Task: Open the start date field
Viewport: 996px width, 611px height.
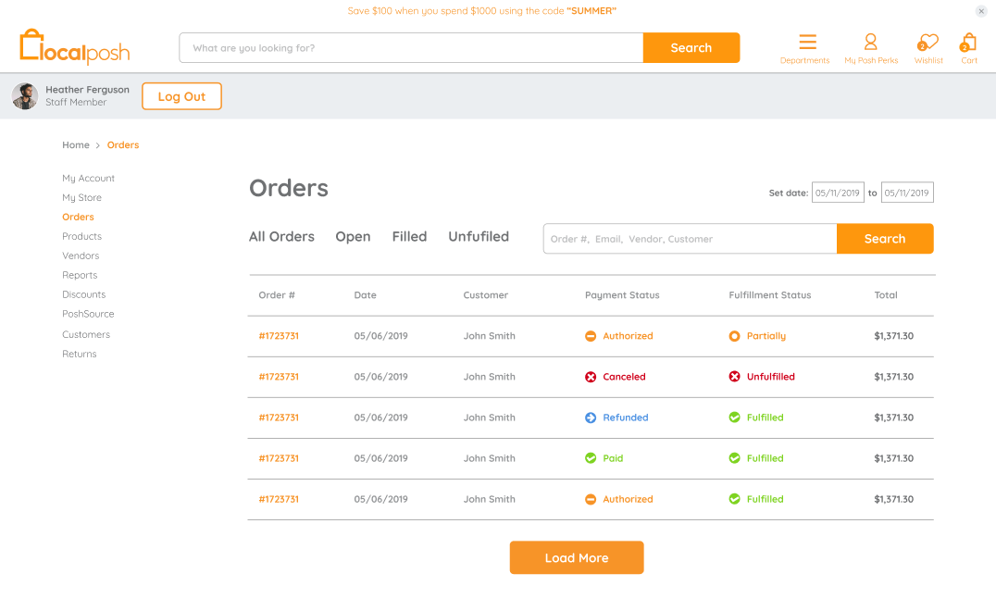Action: click(838, 193)
